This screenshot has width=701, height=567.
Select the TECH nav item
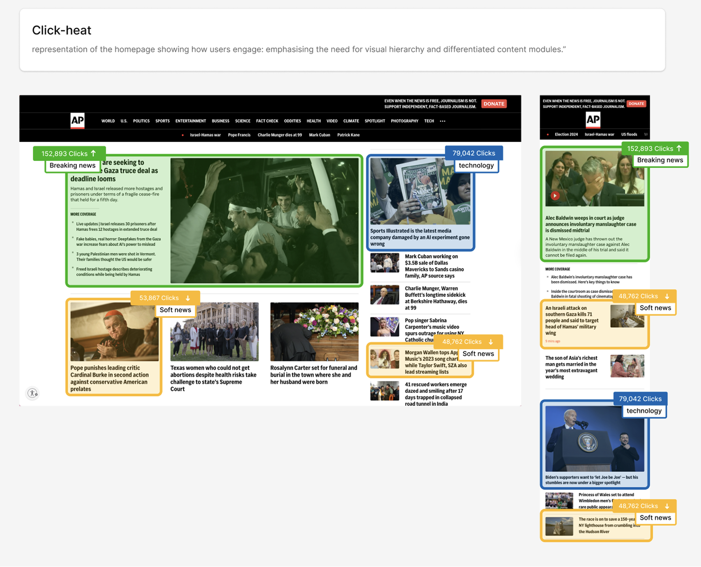pos(429,121)
